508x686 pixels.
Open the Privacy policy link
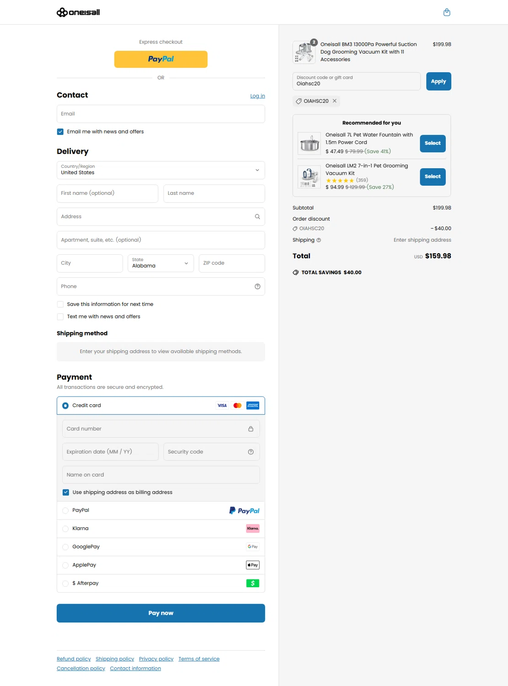(156, 659)
